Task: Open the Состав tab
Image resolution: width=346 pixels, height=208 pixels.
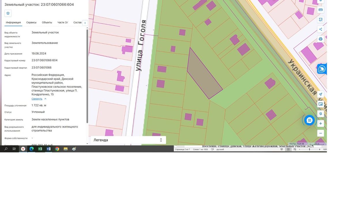Action: [x=78, y=23]
